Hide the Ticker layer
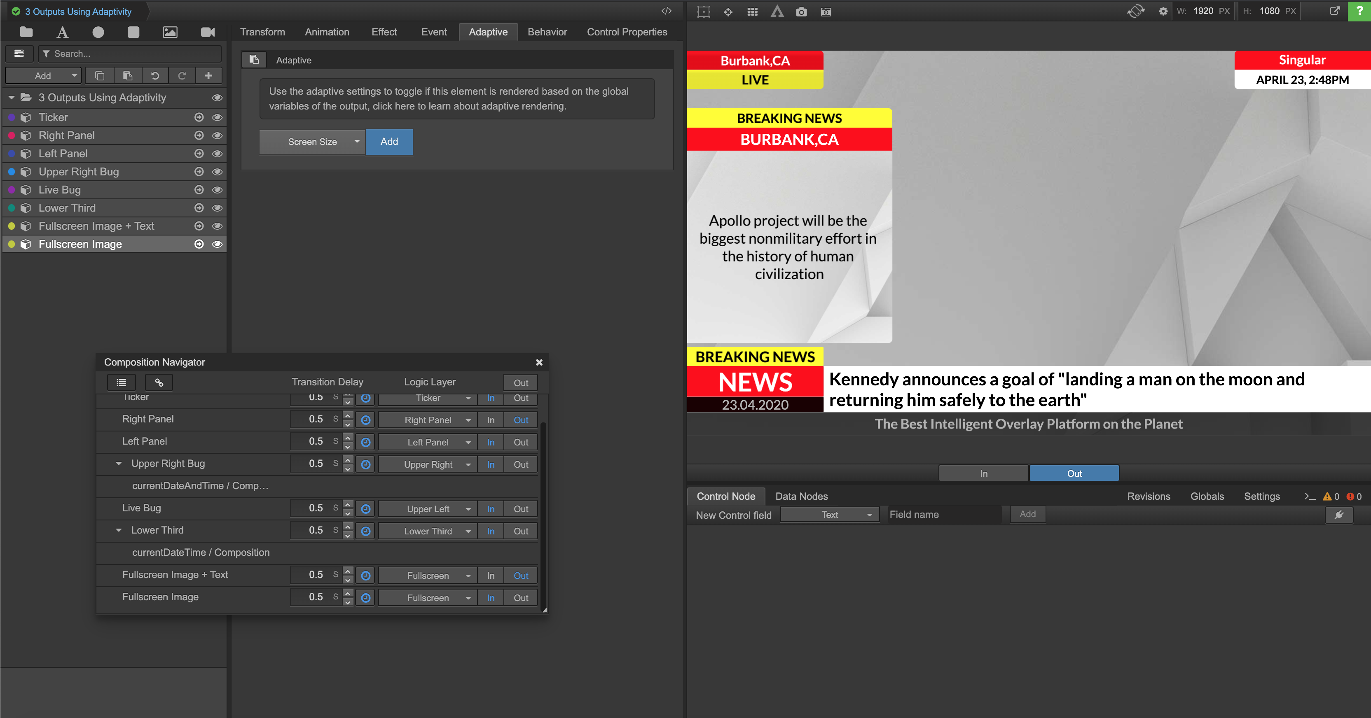The width and height of the screenshot is (1371, 718). click(x=217, y=117)
